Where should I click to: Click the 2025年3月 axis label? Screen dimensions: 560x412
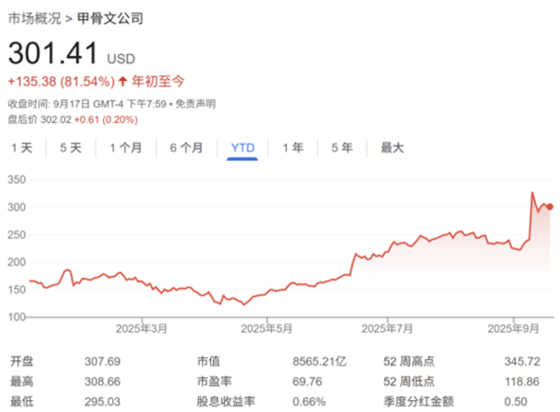[x=142, y=328]
